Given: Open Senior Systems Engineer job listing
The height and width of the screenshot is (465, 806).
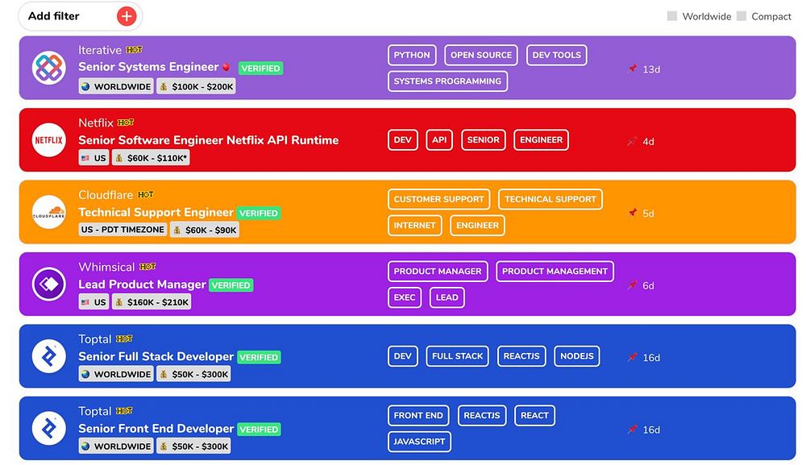Looking at the screenshot, I should pos(148,67).
